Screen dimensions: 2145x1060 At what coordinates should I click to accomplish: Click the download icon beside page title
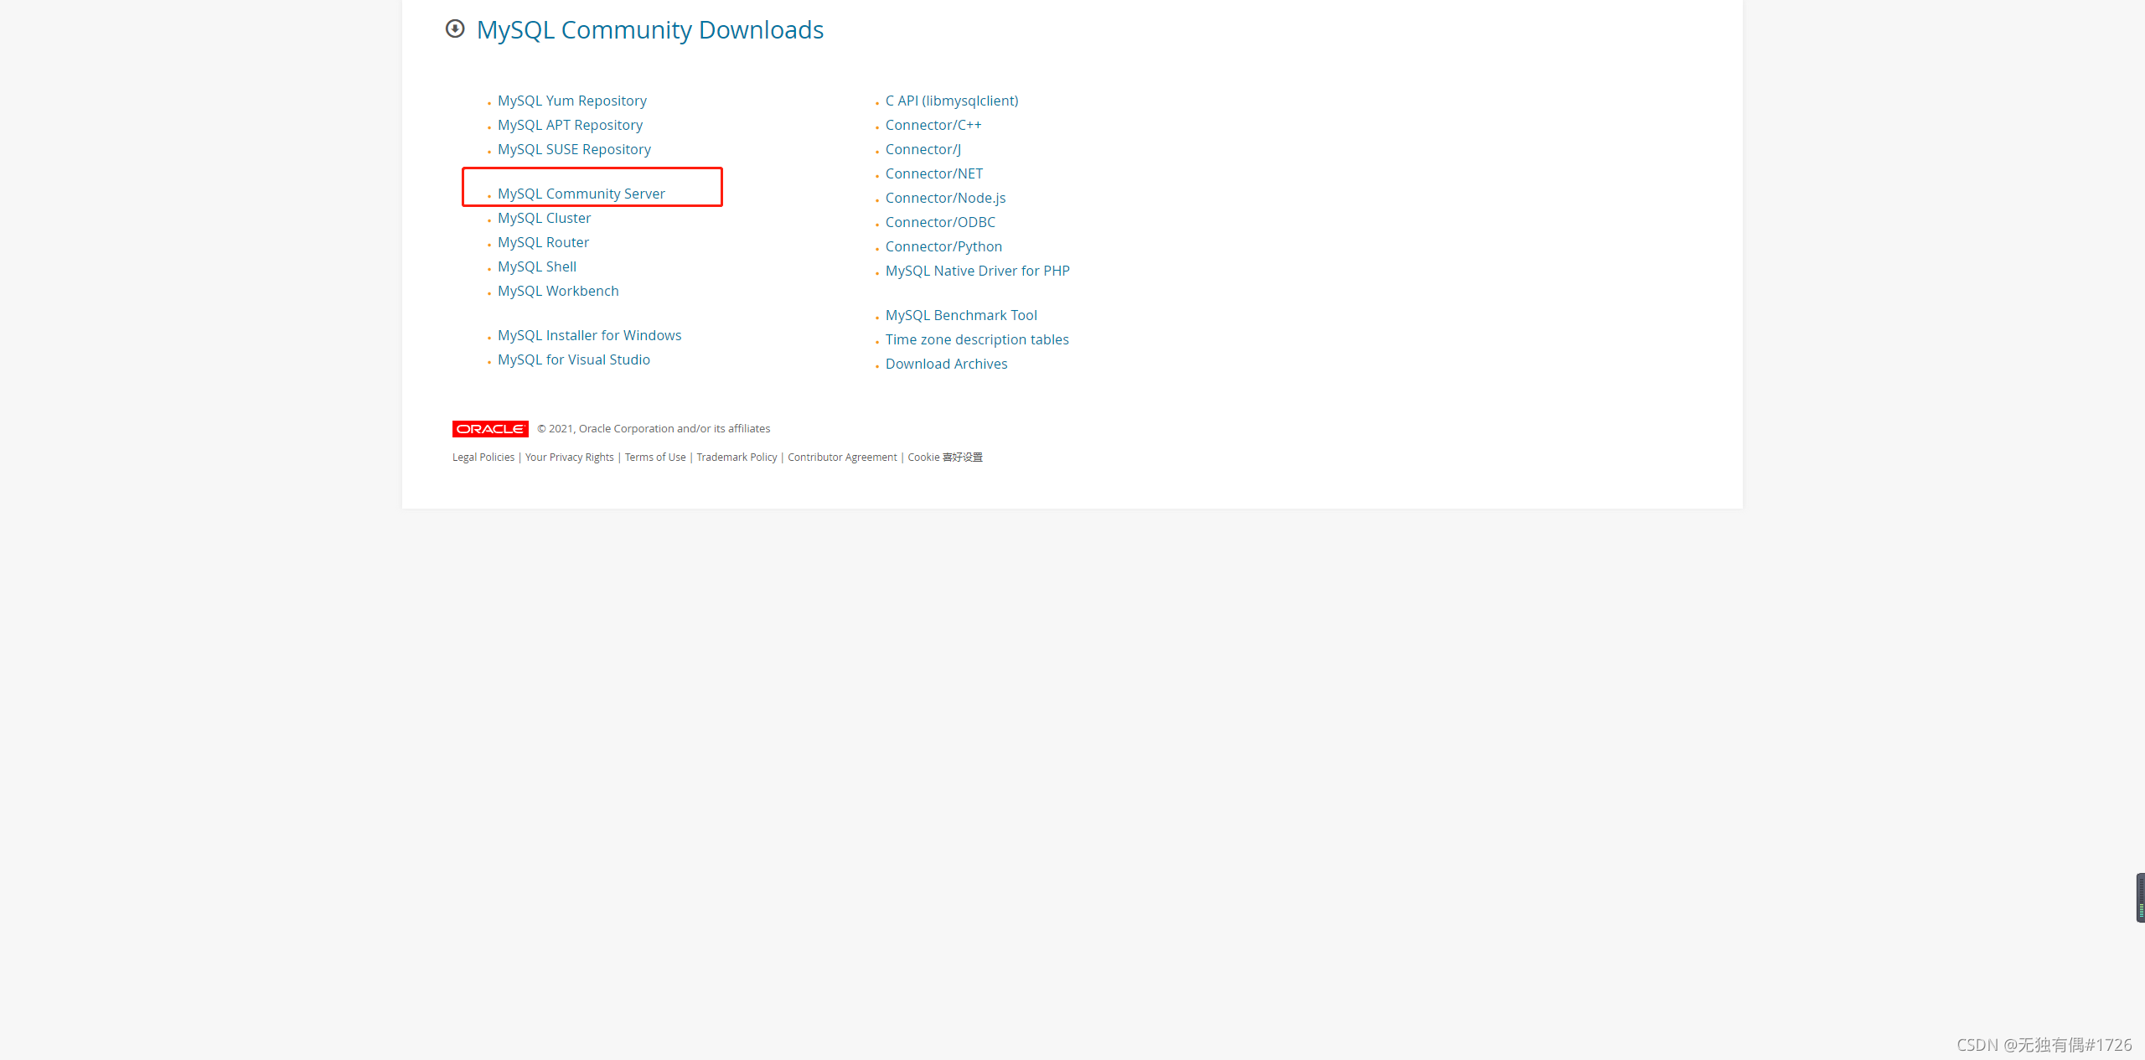click(x=455, y=29)
